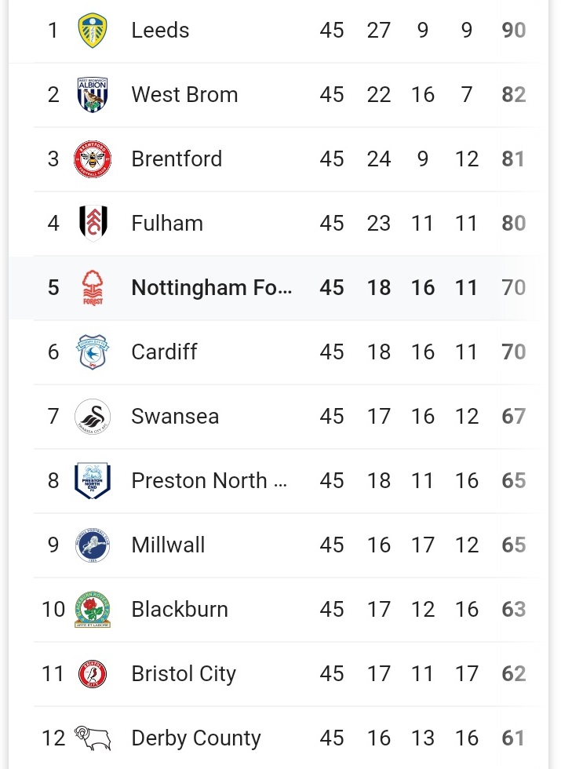View the highlighted Nottingham Forest row name

click(212, 288)
